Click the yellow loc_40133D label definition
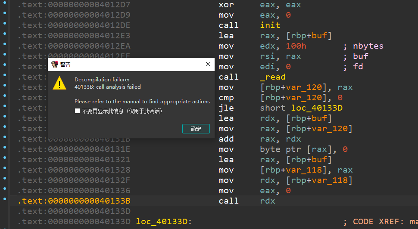Screen dimensions: 418x229 click(x=163, y=222)
